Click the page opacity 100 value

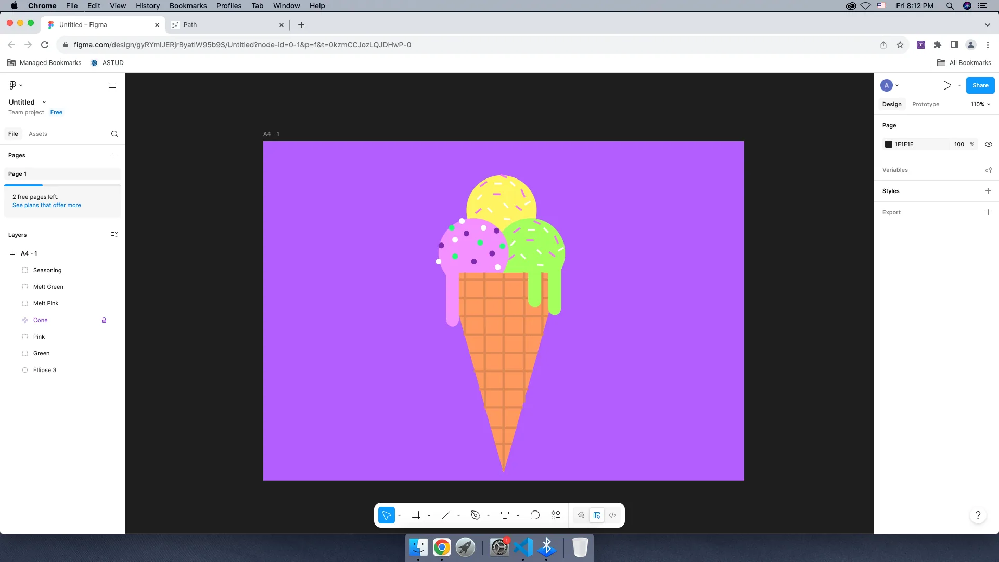(x=959, y=144)
